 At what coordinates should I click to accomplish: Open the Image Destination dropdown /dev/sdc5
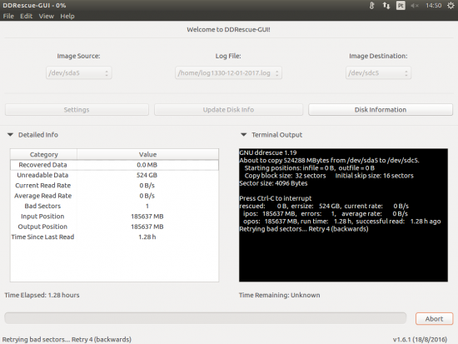pyautogui.click(x=378, y=72)
